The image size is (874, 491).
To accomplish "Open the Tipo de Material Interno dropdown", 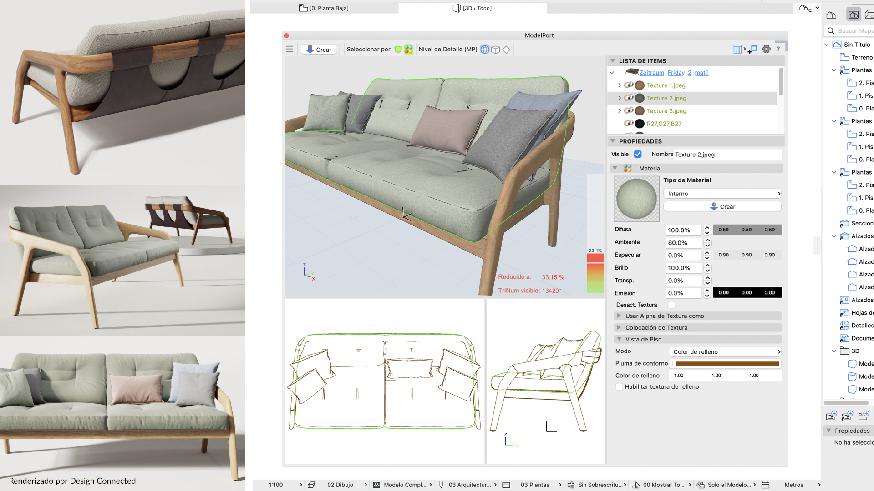I will 722,194.
